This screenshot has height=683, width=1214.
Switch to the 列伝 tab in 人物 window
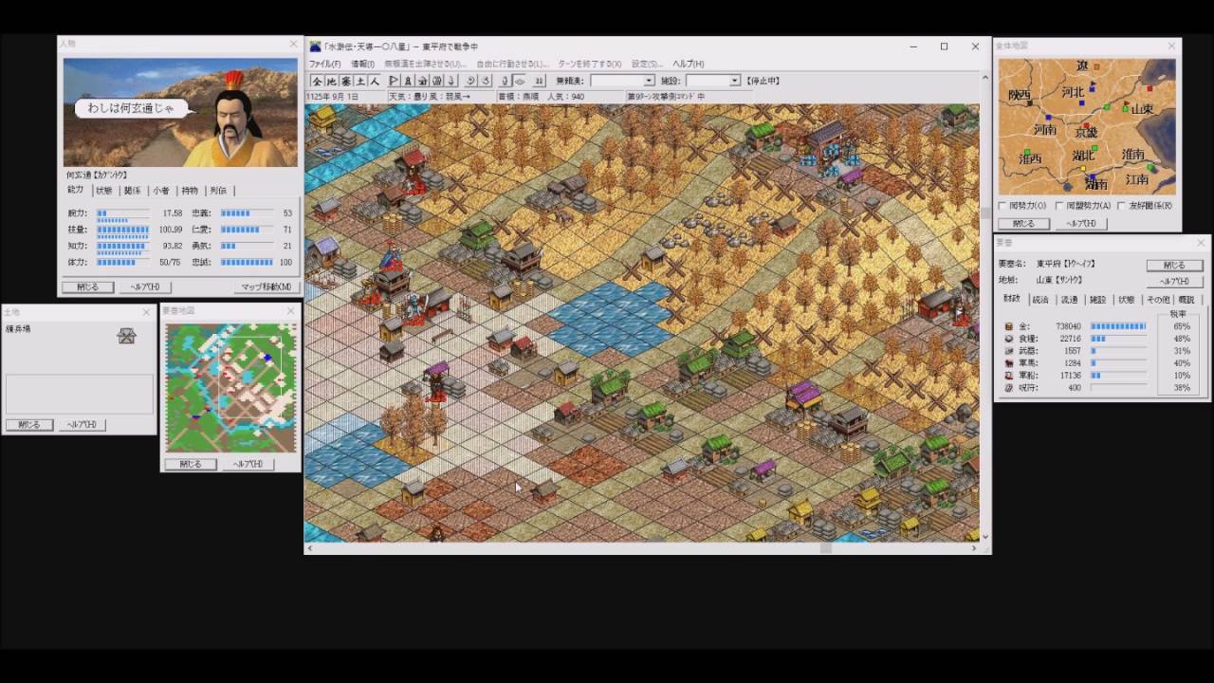point(218,191)
